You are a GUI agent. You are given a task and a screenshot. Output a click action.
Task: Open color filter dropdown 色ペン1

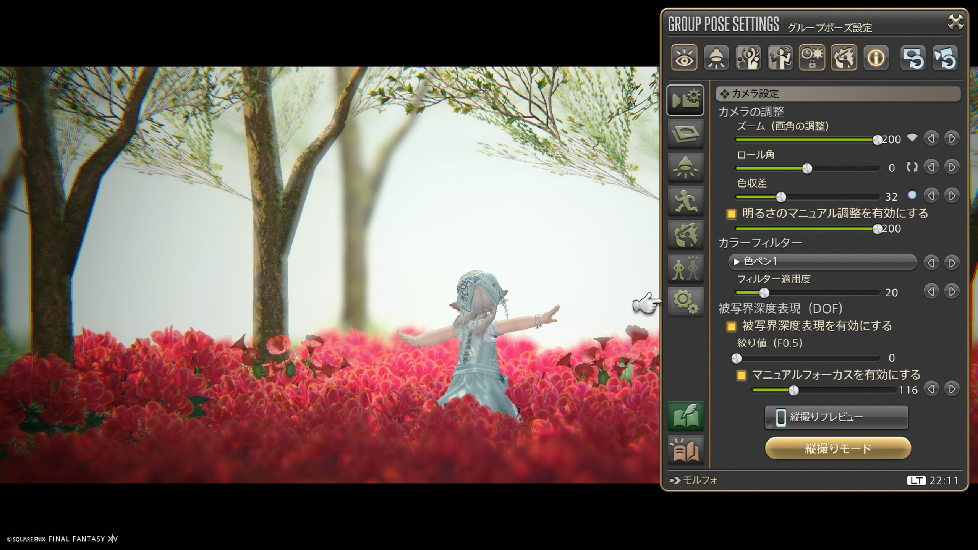[x=822, y=262]
